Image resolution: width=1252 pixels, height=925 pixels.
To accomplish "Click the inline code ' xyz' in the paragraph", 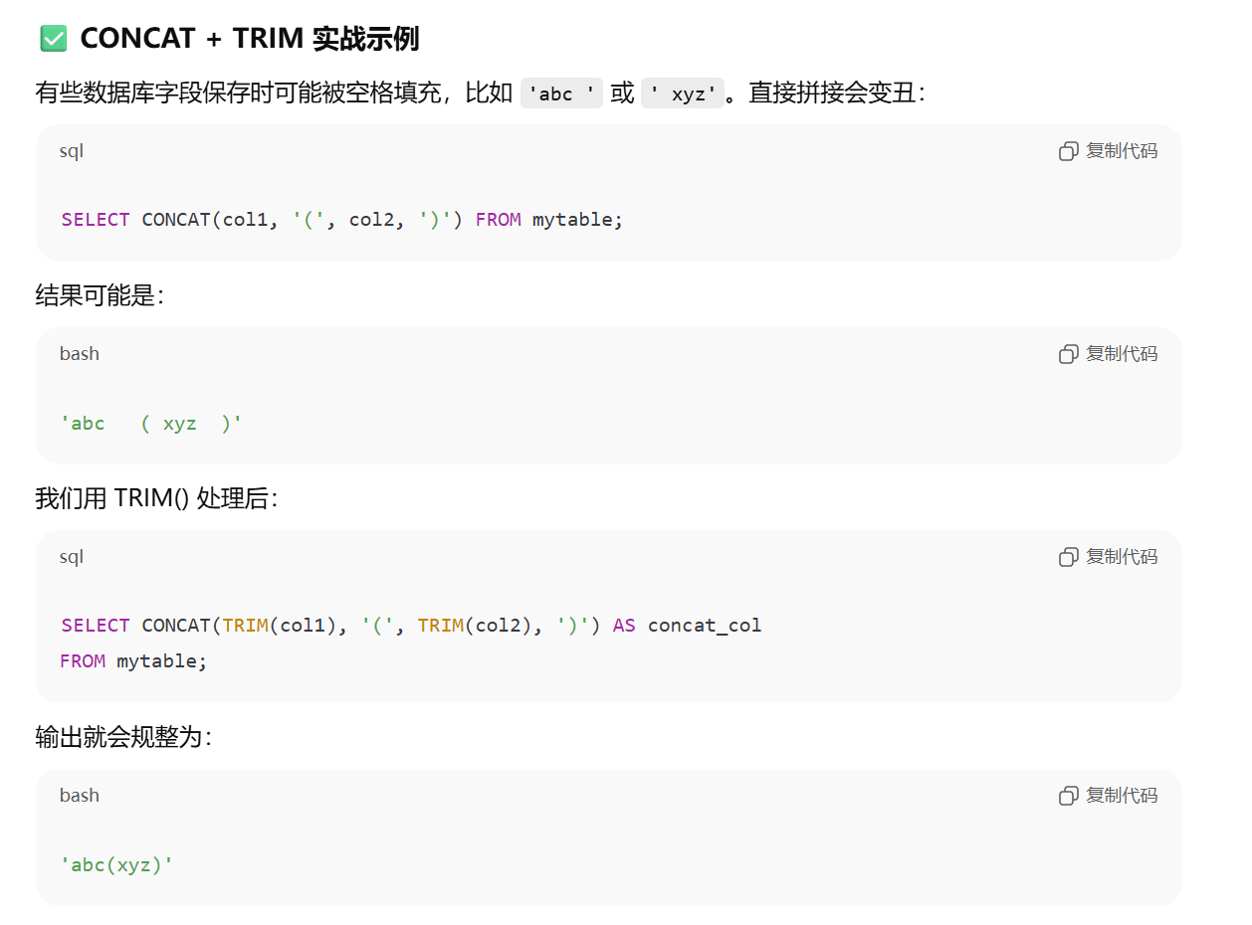I will click(x=683, y=94).
